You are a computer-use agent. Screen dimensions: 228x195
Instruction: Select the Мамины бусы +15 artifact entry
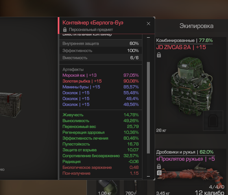point(101,87)
